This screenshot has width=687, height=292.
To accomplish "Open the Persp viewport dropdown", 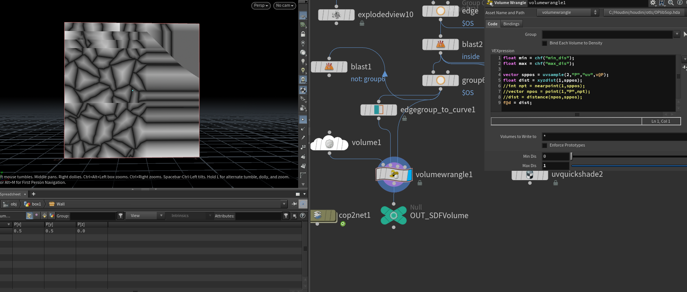I will tap(261, 6).
